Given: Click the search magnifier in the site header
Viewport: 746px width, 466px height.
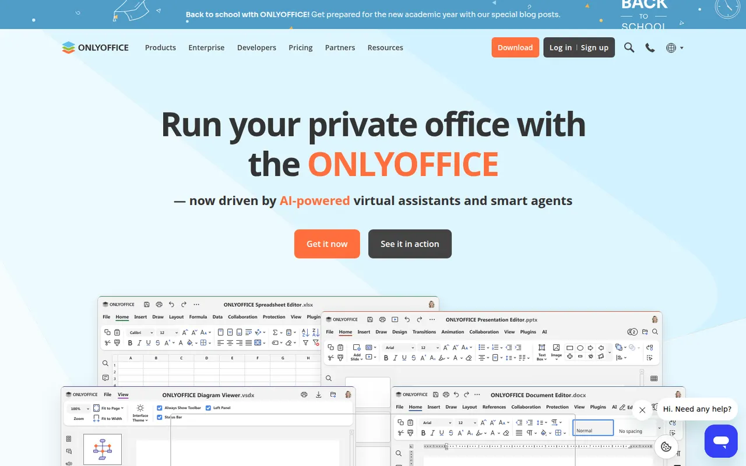Looking at the screenshot, I should (x=629, y=48).
